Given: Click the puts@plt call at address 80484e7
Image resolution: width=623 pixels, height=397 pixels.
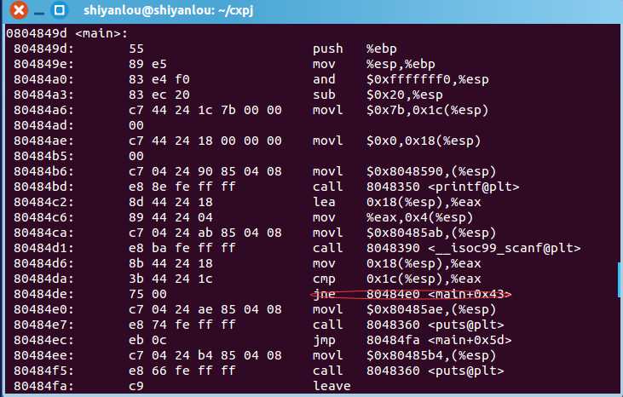Looking at the screenshot, I should 412,325.
